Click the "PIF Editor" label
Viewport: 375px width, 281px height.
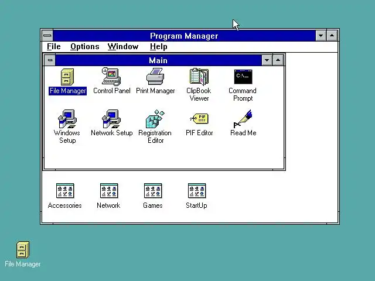point(199,133)
